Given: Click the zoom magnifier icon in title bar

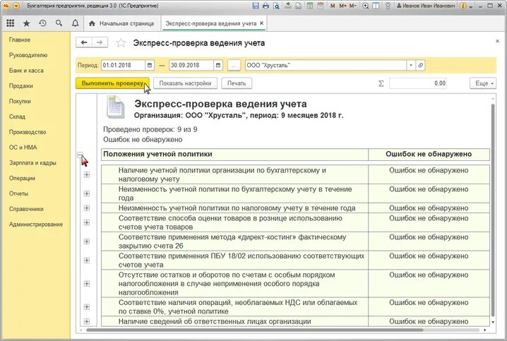Looking at the screenshot, I should coord(365,6).
